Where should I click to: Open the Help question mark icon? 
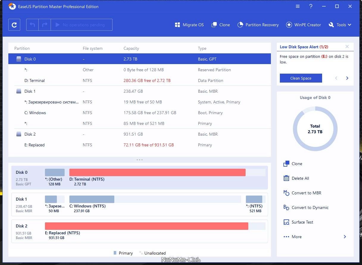pos(311,6)
